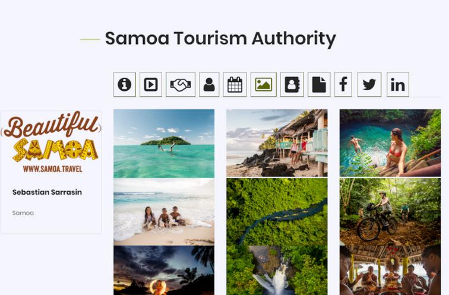Viewport: 449px width, 295px height.
Task: Open the aerial waterfall jungle photo
Action: (277, 236)
